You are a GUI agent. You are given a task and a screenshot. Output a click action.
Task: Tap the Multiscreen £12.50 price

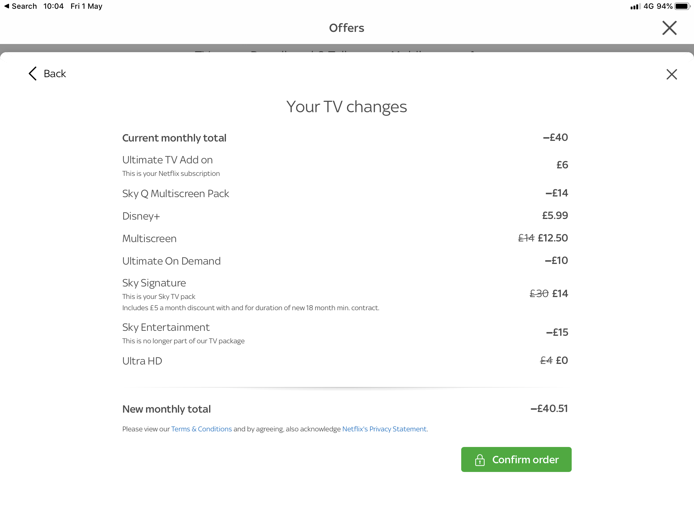tap(553, 238)
